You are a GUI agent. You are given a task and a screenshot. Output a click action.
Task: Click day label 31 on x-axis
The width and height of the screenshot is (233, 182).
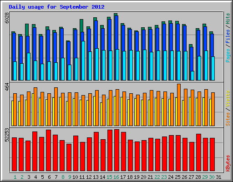[218, 177]
